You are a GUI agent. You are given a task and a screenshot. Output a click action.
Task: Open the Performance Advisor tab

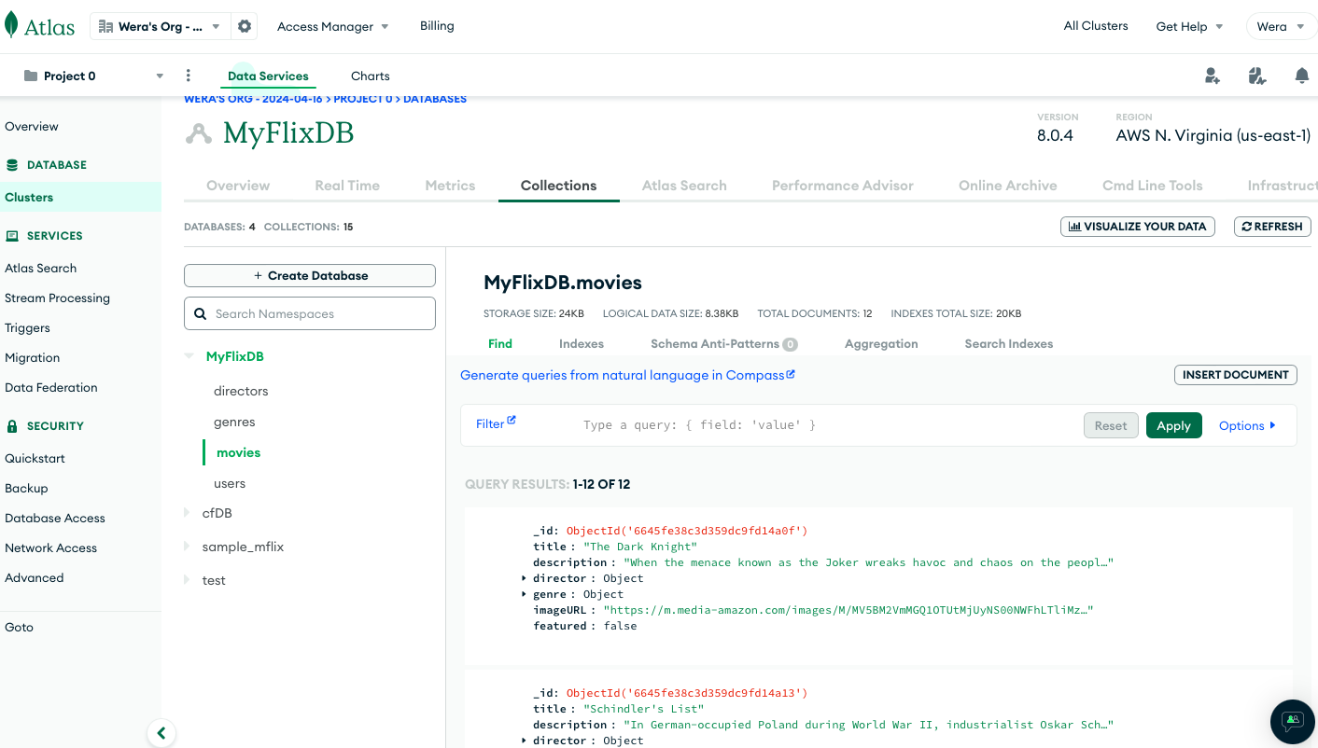843,185
